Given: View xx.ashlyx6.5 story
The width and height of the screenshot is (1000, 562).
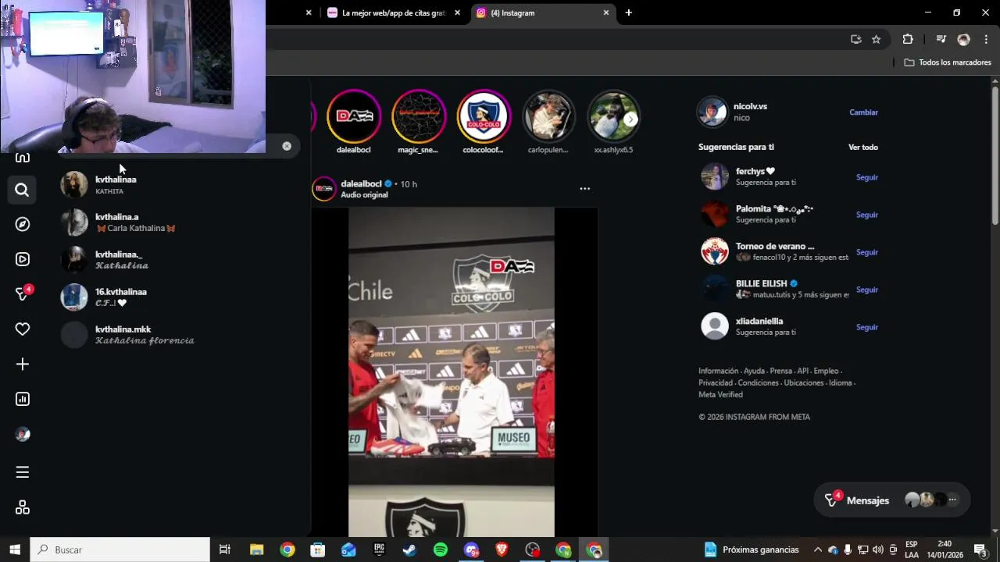Looking at the screenshot, I should click(613, 117).
